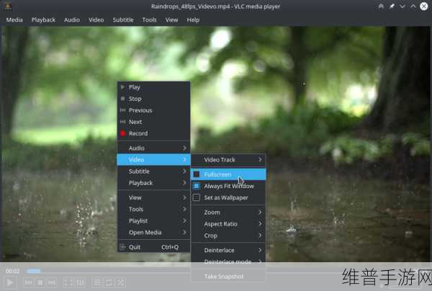The width and height of the screenshot is (432, 291).
Task: Expand the Playback submenu in the context menu
Action: coord(153,183)
